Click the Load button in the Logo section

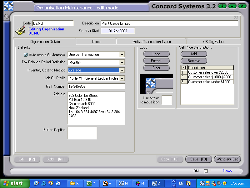coord(156,54)
